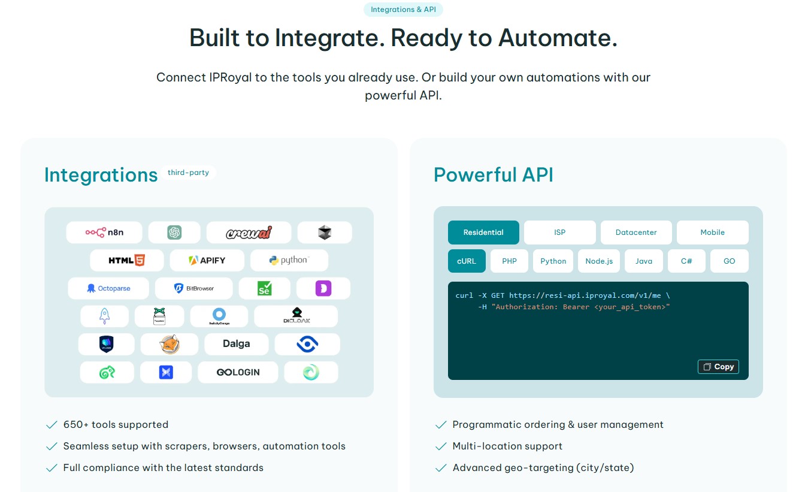The image size is (805, 492).
Task: Open the GoLogin integration logo
Action: [238, 372]
